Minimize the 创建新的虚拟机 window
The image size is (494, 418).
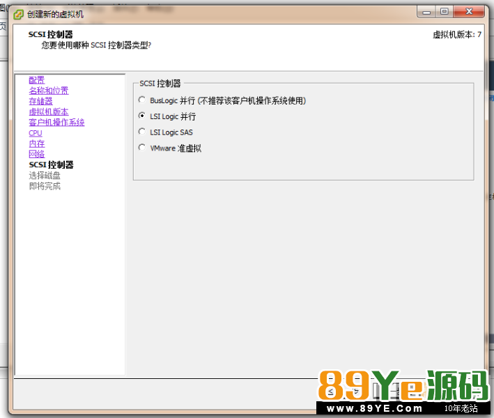click(x=426, y=12)
